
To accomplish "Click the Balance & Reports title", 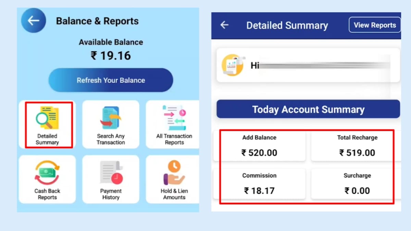I will [x=97, y=21].
